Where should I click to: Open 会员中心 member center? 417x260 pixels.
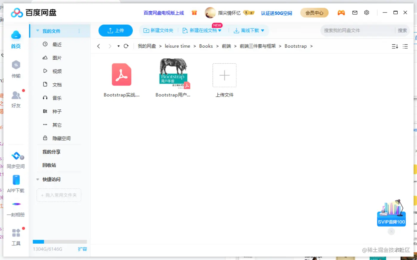point(314,13)
